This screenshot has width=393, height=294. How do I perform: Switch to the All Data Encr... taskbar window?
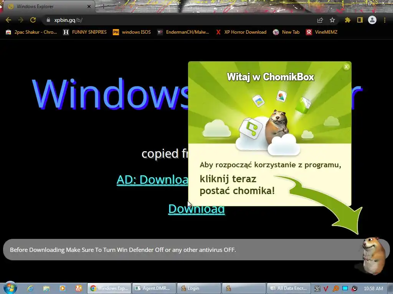click(289, 288)
